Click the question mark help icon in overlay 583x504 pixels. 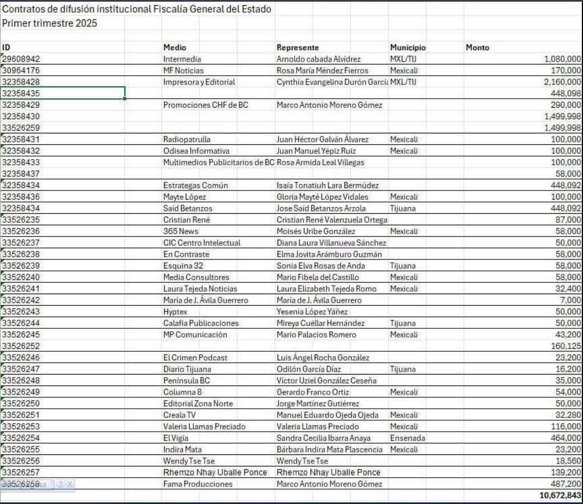(61, 484)
